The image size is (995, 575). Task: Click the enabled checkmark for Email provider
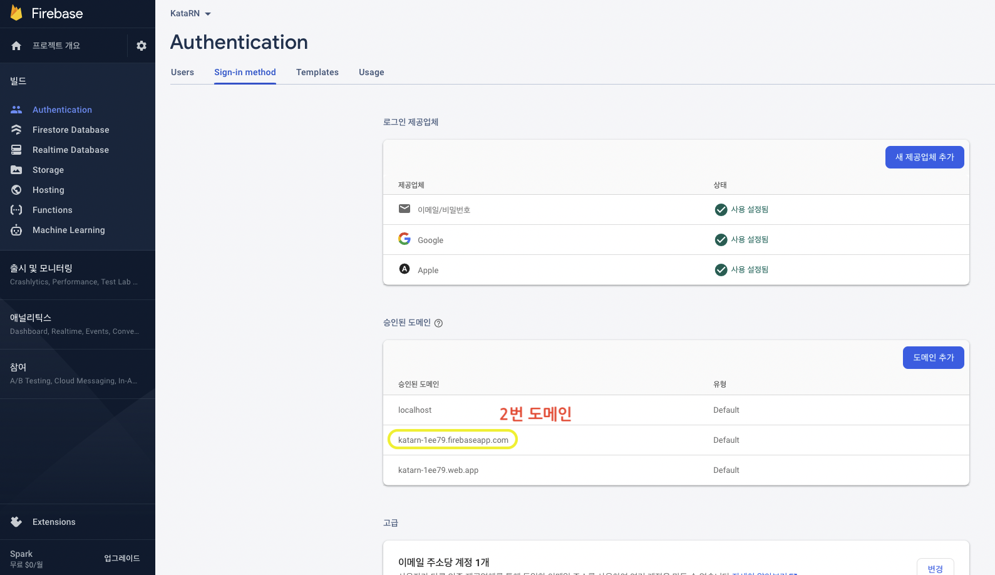pyautogui.click(x=721, y=210)
